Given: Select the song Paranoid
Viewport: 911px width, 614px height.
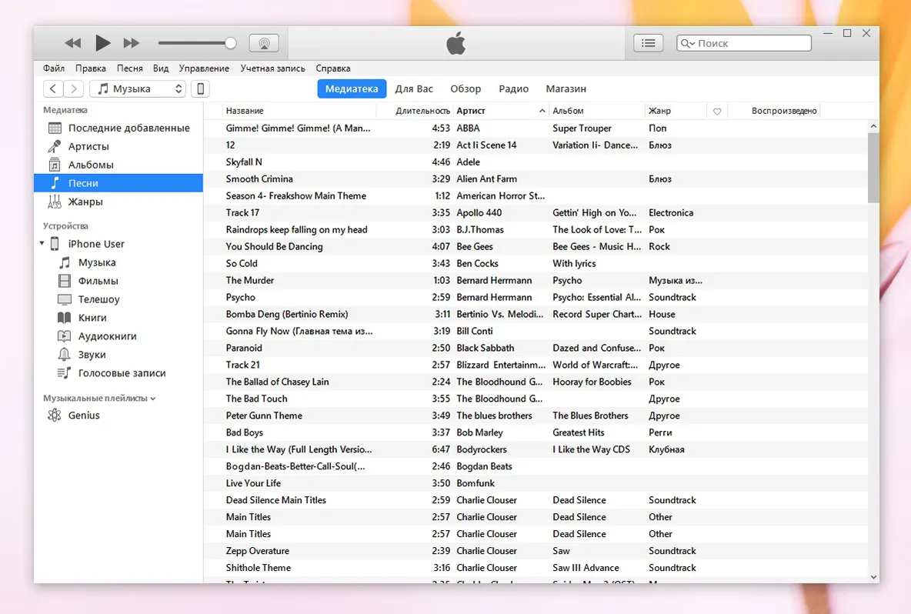Looking at the screenshot, I should [535, 348].
